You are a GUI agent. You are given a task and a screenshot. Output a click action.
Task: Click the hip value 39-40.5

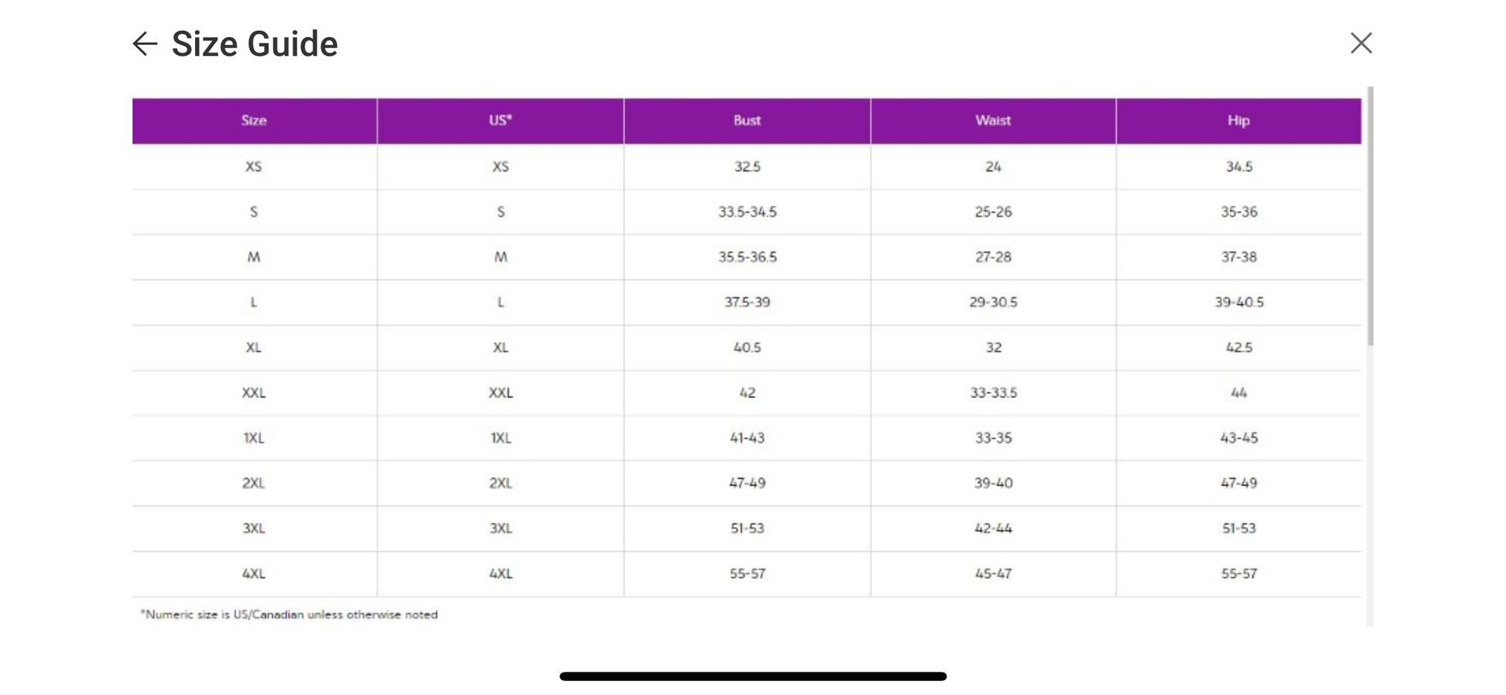[1238, 303]
